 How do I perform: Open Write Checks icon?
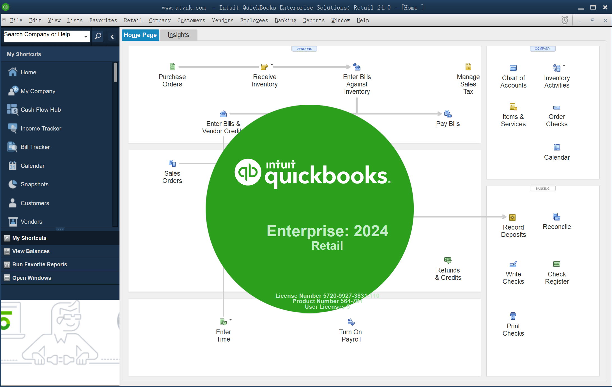pos(513,264)
